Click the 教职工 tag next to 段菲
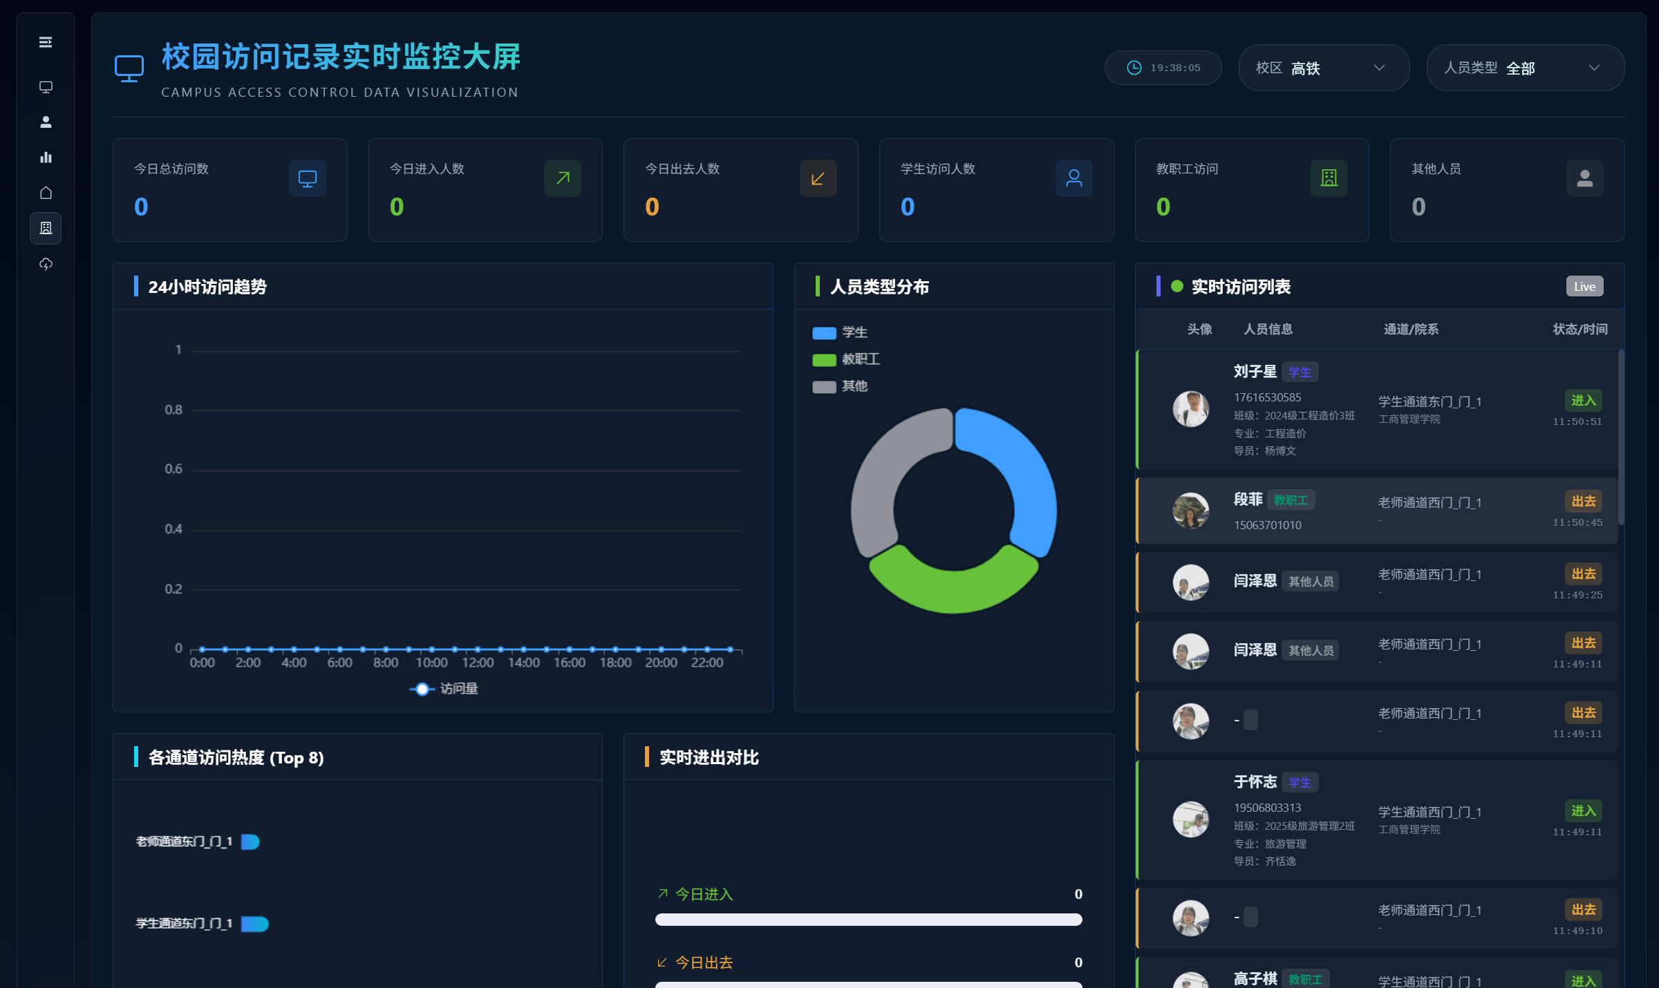Image resolution: width=1659 pixels, height=988 pixels. pos(1291,500)
